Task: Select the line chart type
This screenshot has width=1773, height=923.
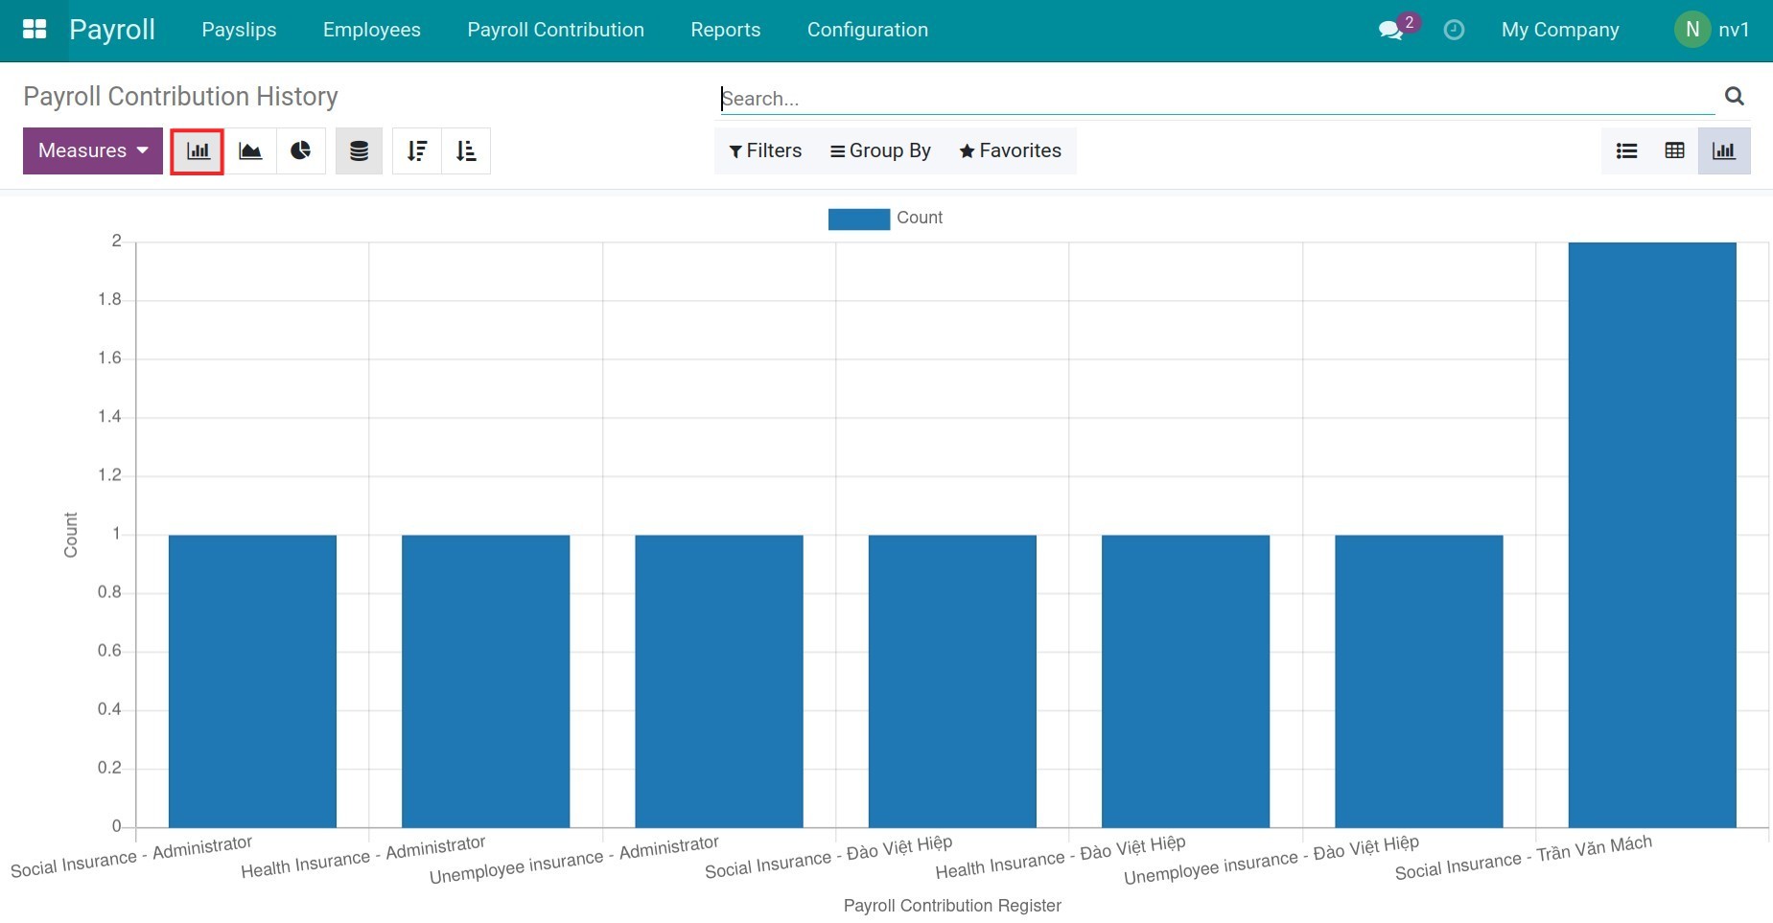Action: click(249, 150)
